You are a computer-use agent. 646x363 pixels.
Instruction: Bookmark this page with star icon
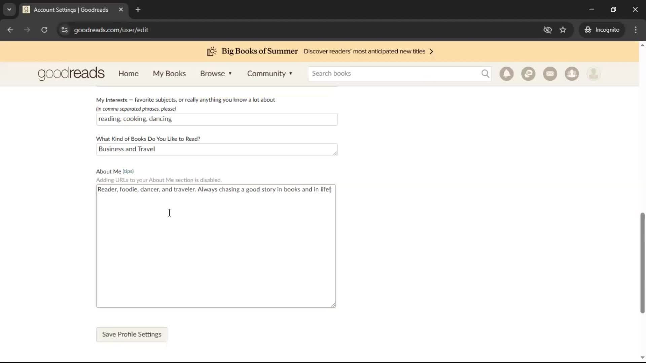coord(563,30)
